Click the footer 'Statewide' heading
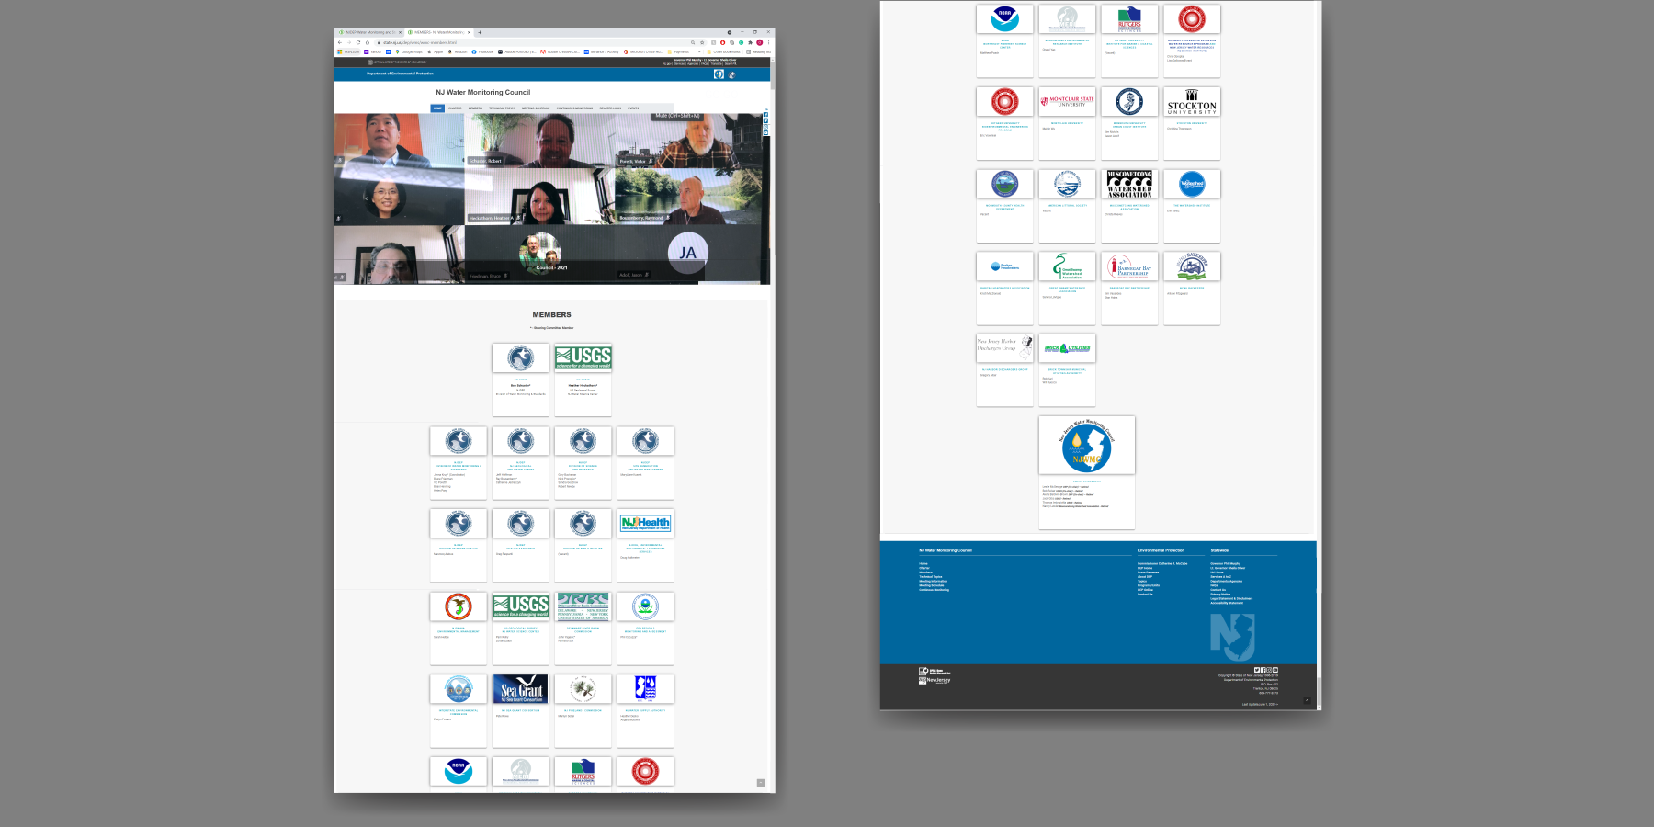The width and height of the screenshot is (1654, 827). tap(1219, 550)
